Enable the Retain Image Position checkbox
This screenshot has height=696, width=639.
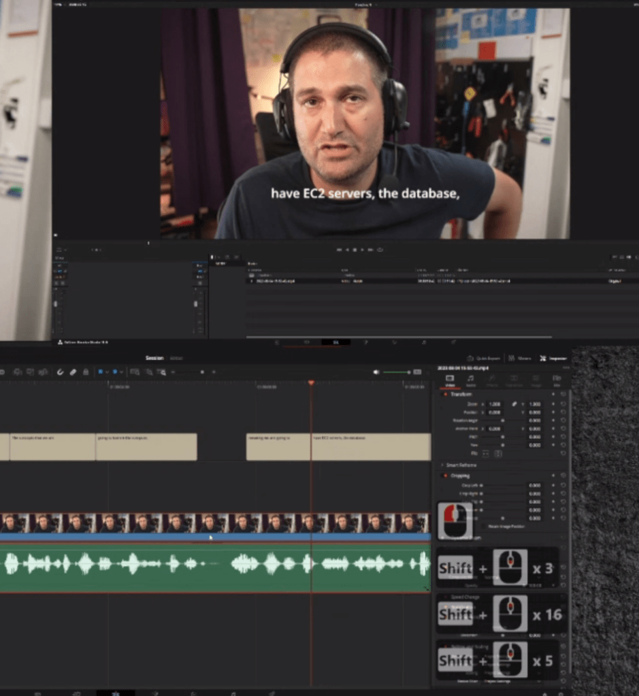pyautogui.click(x=484, y=527)
